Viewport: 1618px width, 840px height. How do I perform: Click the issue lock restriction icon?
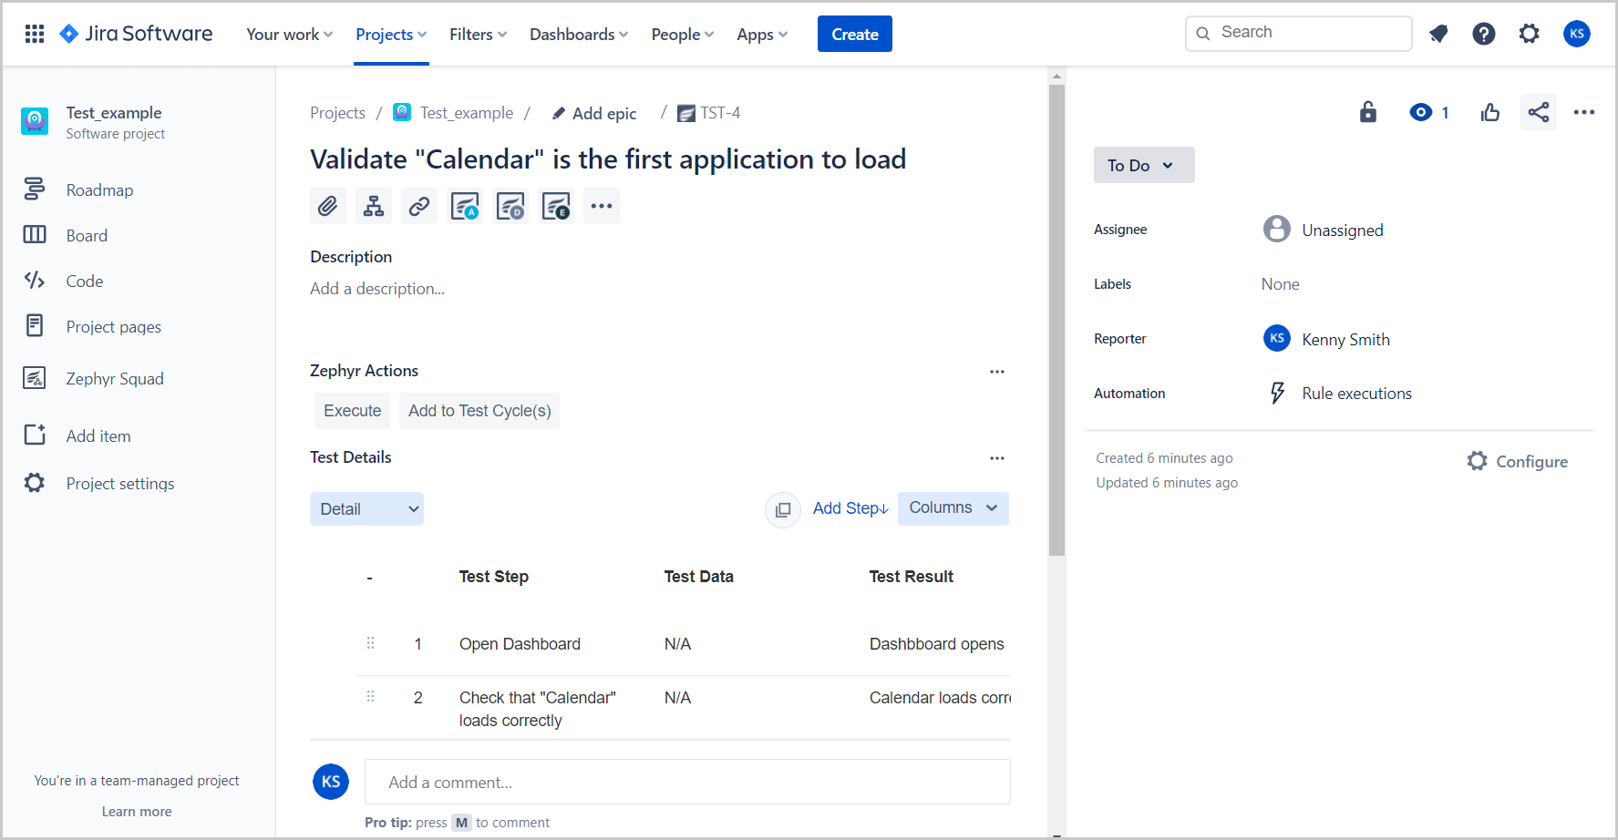tap(1368, 112)
